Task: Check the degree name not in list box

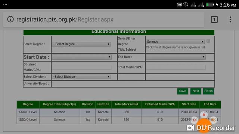Action: 208,41
